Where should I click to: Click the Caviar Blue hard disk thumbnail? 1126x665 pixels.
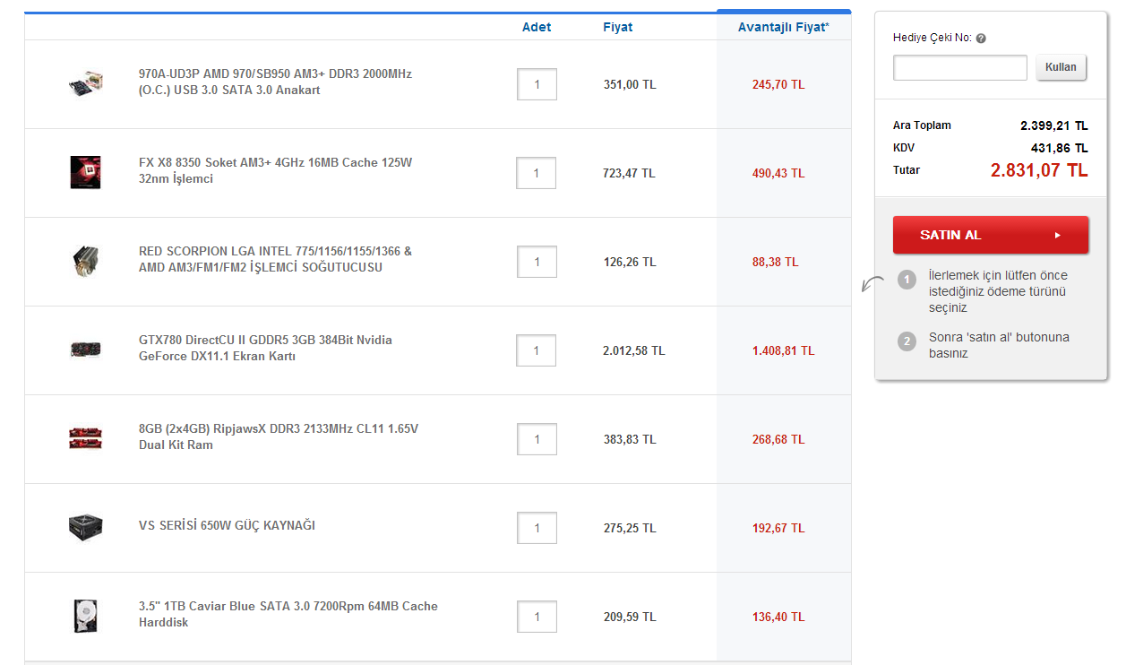85,616
